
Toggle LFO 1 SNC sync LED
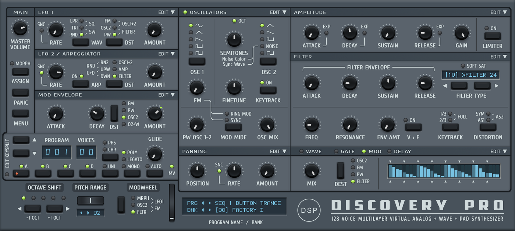[42, 30]
